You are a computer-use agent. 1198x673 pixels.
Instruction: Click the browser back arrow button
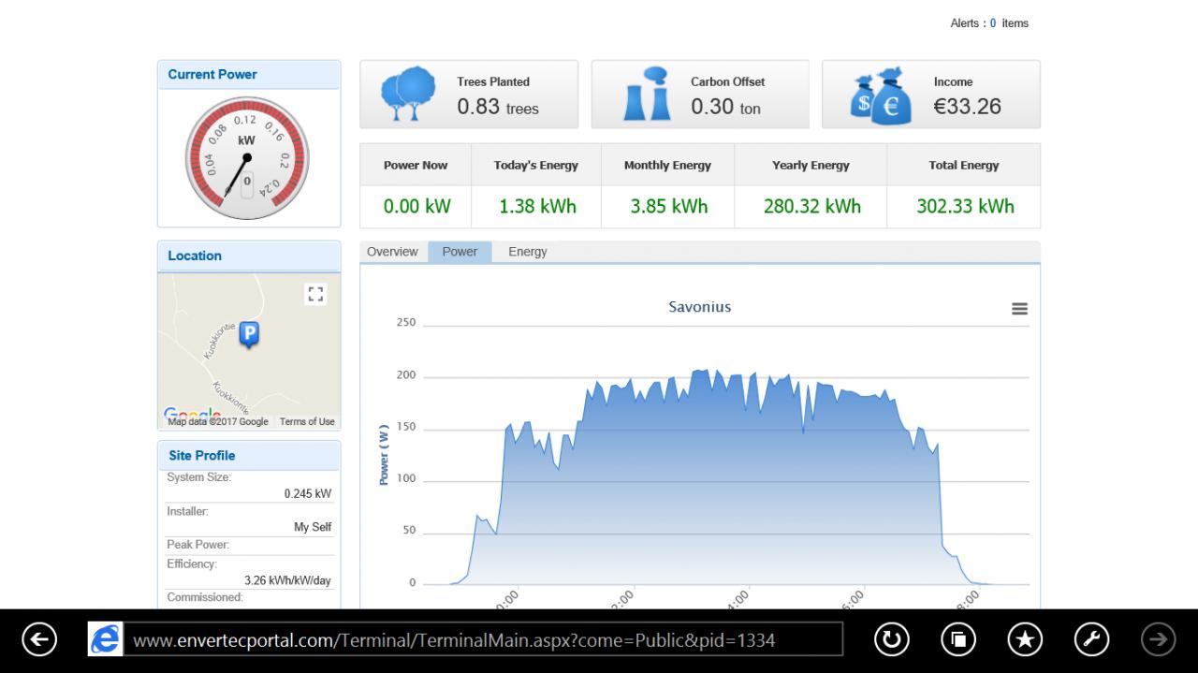pyautogui.click(x=39, y=639)
